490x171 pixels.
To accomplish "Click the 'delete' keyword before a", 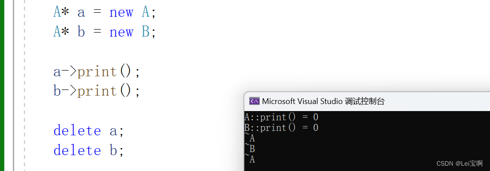I will coord(77,130).
